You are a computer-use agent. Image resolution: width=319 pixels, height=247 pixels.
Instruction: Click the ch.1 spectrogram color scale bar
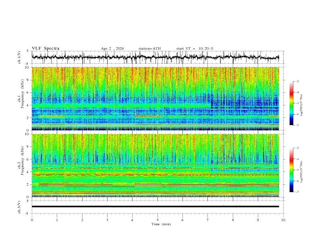(x=291, y=103)
